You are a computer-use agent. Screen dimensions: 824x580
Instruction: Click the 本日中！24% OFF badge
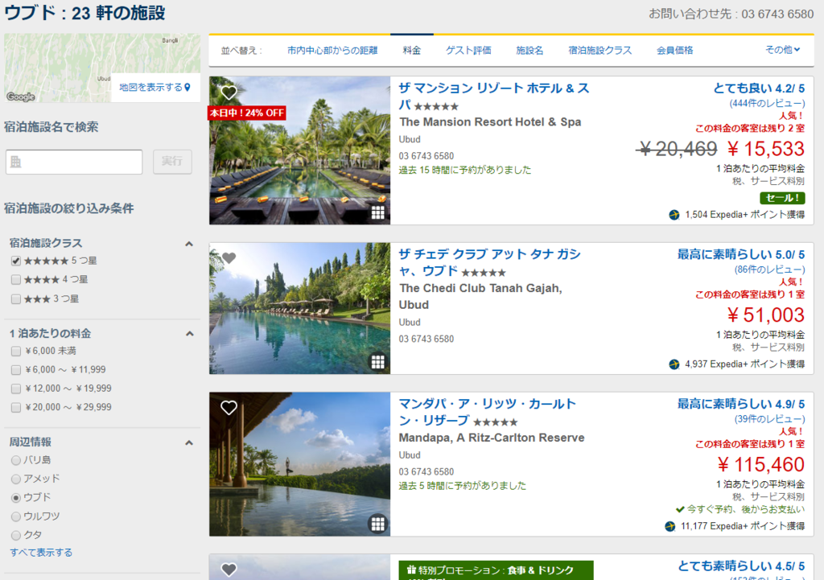[x=247, y=113]
